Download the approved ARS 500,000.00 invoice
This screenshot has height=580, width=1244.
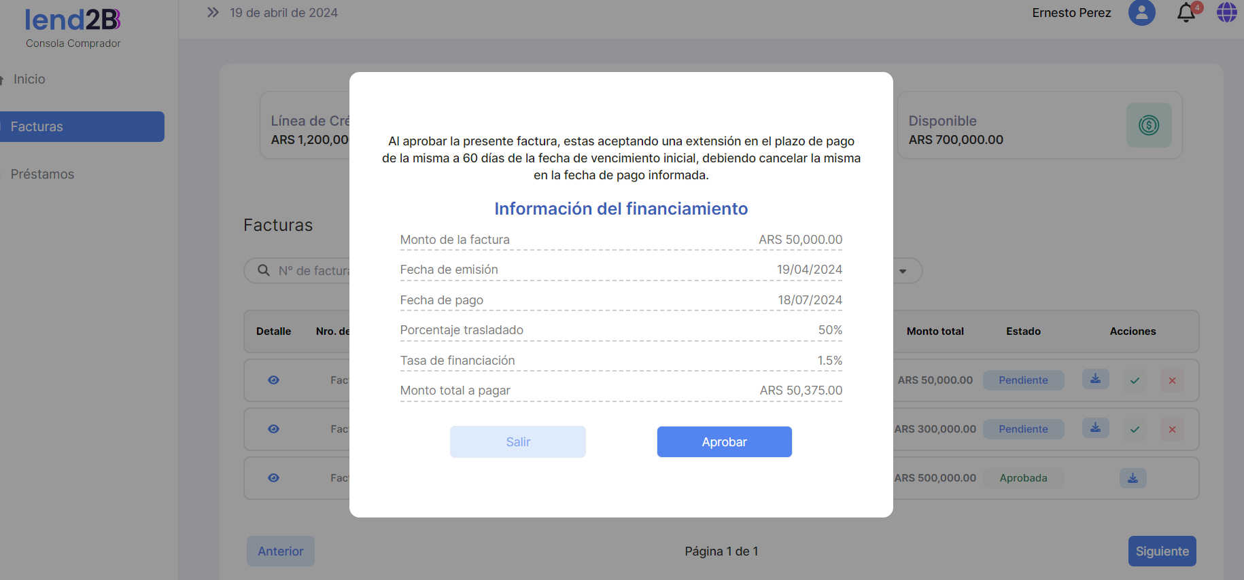[x=1133, y=478]
